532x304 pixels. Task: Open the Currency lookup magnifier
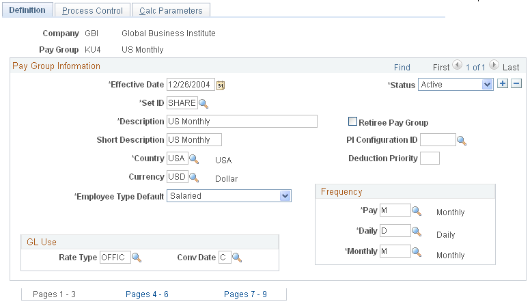pyautogui.click(x=194, y=178)
